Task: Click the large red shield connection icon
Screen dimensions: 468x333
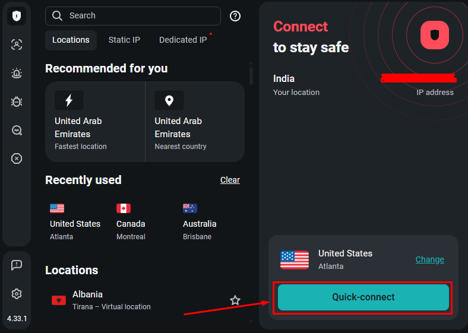Action: coord(435,35)
